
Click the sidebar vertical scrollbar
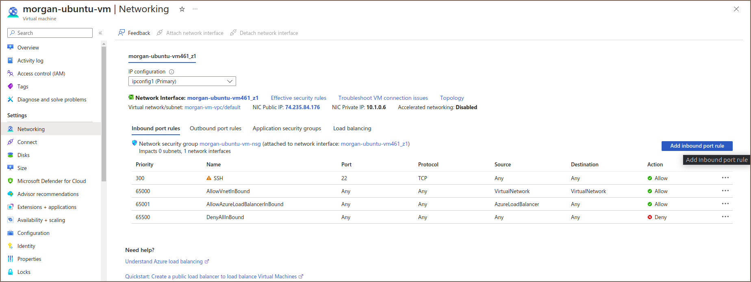(104, 114)
